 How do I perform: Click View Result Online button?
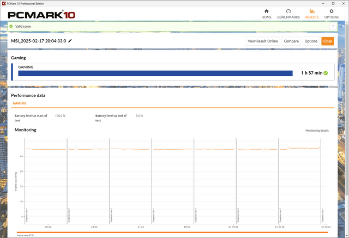(x=263, y=41)
